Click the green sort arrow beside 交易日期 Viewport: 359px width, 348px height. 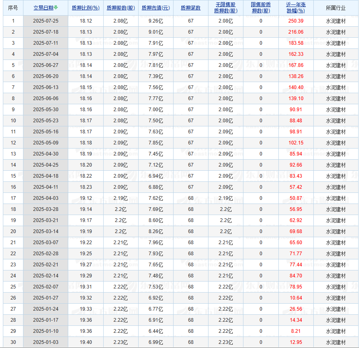click(56, 7)
